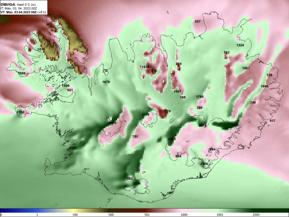
Task: Click the height value 2578
Action: [x=203, y=126]
